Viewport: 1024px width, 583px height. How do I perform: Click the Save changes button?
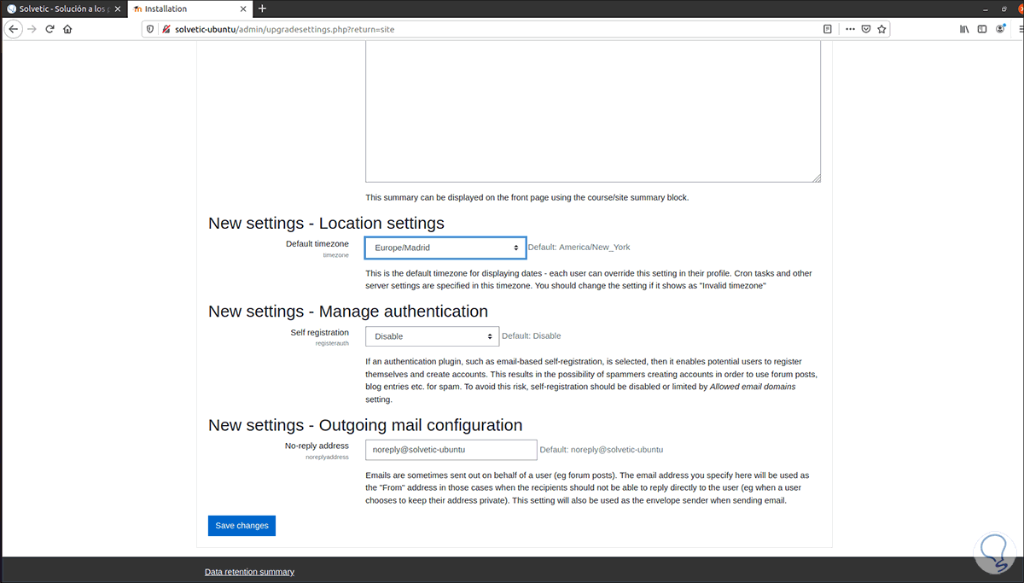pyautogui.click(x=241, y=526)
